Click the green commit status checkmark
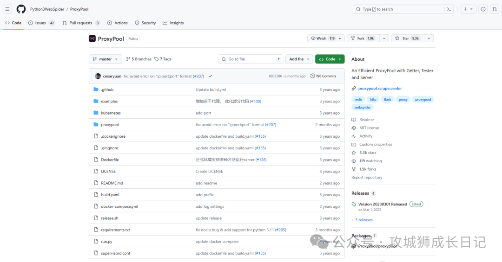 [x=211, y=76]
